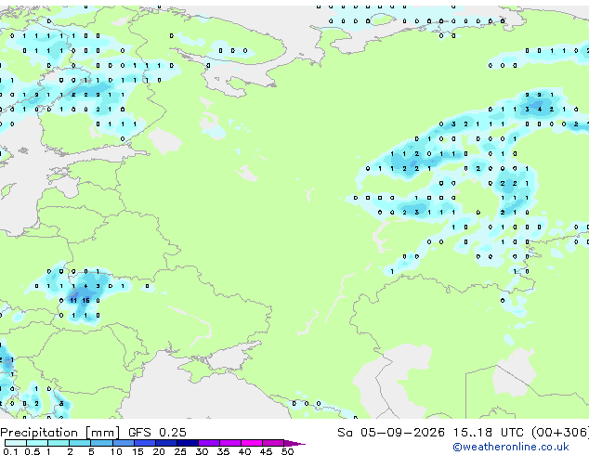Click the '35' legend scale label
This screenshot has height=455, width=589.
223,451
